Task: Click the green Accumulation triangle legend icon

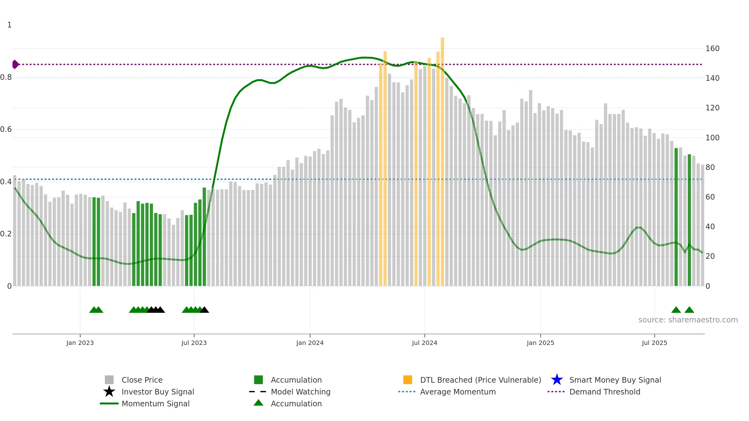Action: (x=258, y=403)
